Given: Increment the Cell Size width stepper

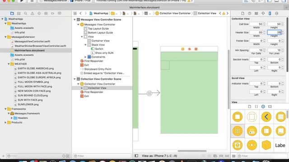Looking at the screenshot, I should (265, 23).
